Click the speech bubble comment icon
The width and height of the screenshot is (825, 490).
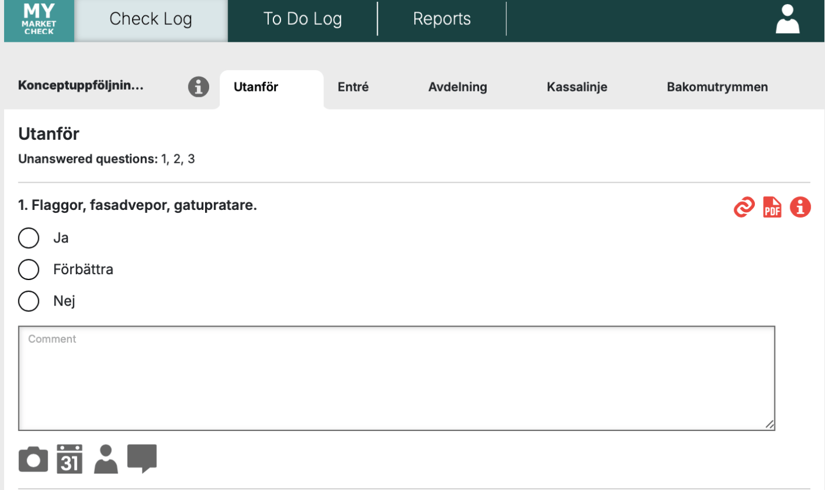pyautogui.click(x=142, y=459)
